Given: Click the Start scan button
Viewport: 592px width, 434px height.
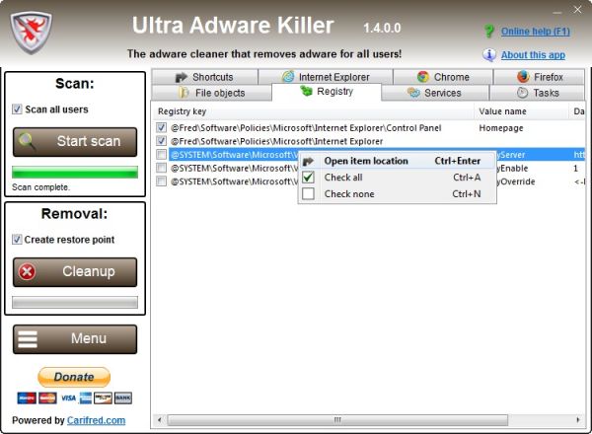Looking at the screenshot, I should tap(75, 142).
